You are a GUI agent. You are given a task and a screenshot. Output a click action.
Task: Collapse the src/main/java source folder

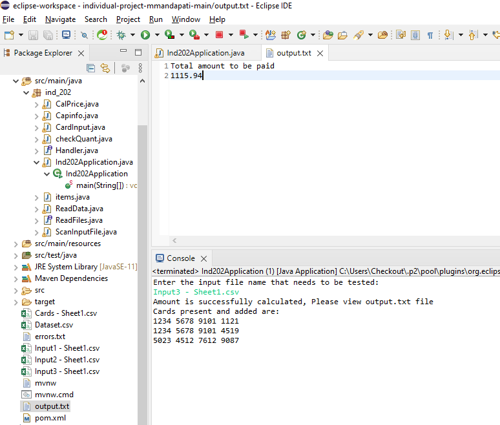16,81
